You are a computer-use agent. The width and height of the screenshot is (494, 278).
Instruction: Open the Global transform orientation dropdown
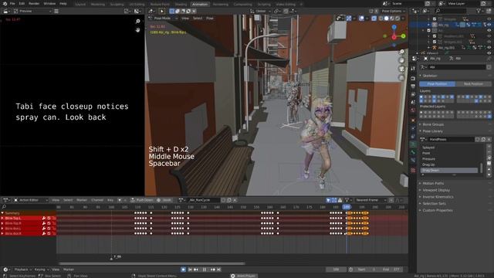pyautogui.click(x=261, y=12)
